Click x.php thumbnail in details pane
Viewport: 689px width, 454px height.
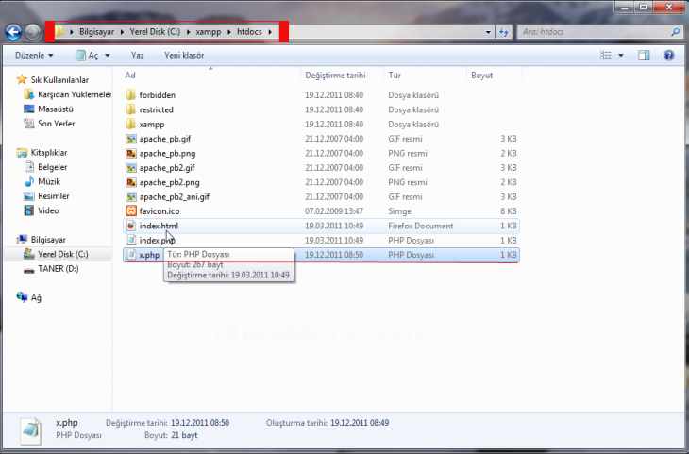(x=31, y=430)
